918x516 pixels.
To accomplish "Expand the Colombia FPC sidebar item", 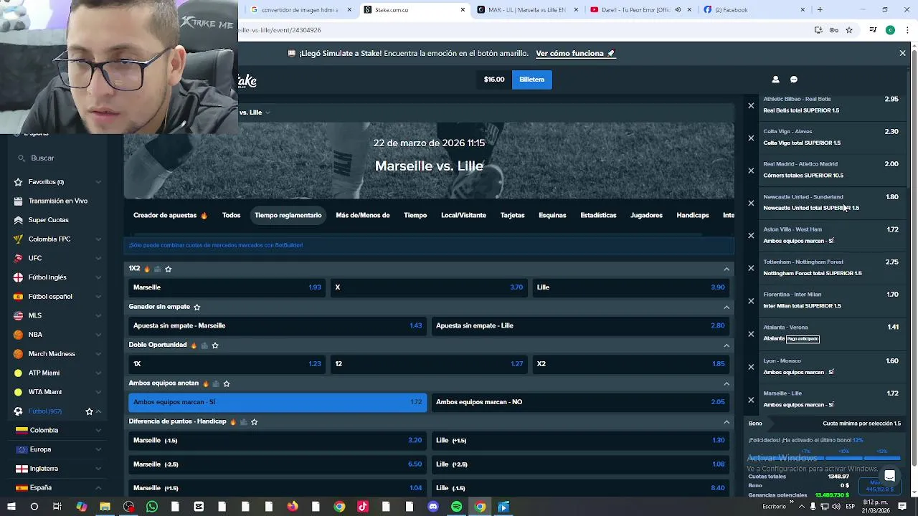I will coord(98,239).
